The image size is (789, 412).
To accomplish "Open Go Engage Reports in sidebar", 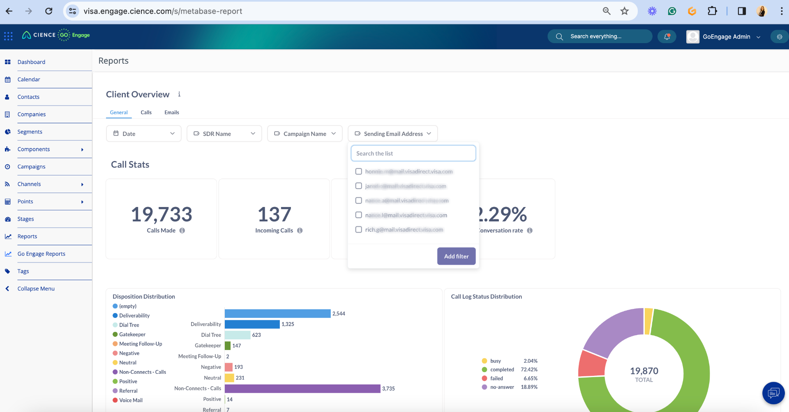I will tap(41, 254).
